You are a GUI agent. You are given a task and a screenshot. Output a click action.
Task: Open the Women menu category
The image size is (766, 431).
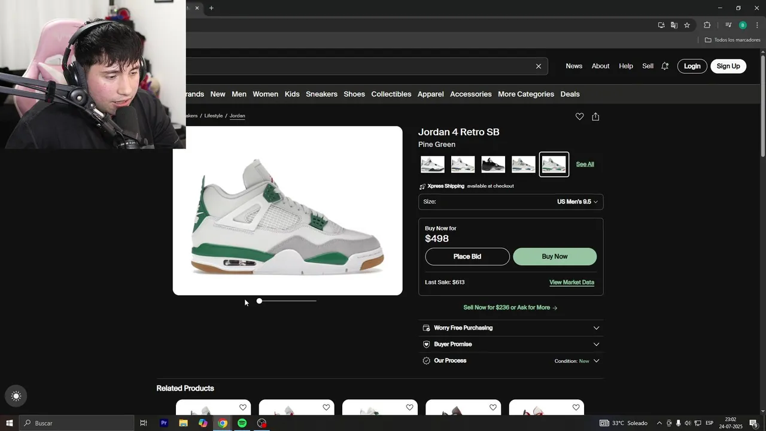tap(265, 94)
